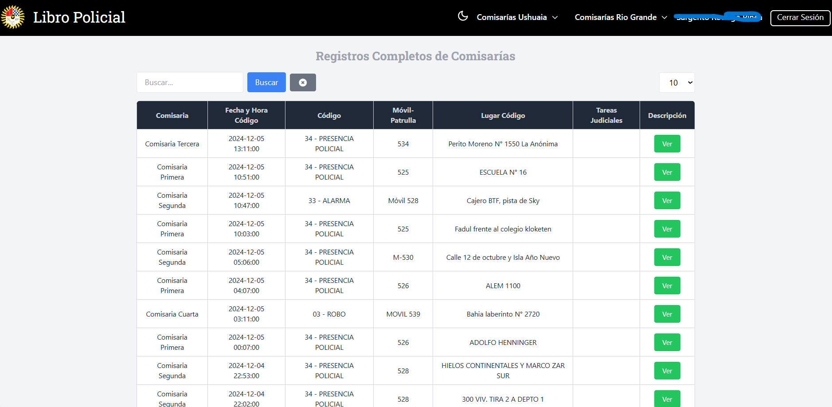This screenshot has width=832, height=407.
Task: View description for Perito Moreno N° 1550 record
Action: click(667, 144)
